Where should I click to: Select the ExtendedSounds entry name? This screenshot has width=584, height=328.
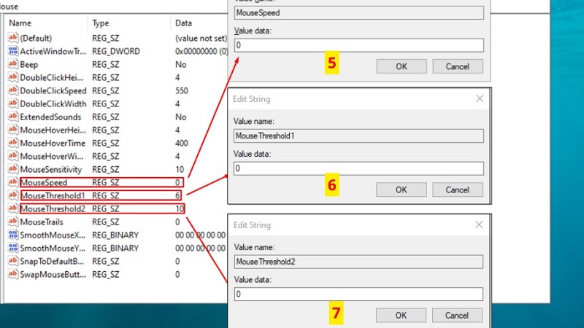click(x=50, y=117)
